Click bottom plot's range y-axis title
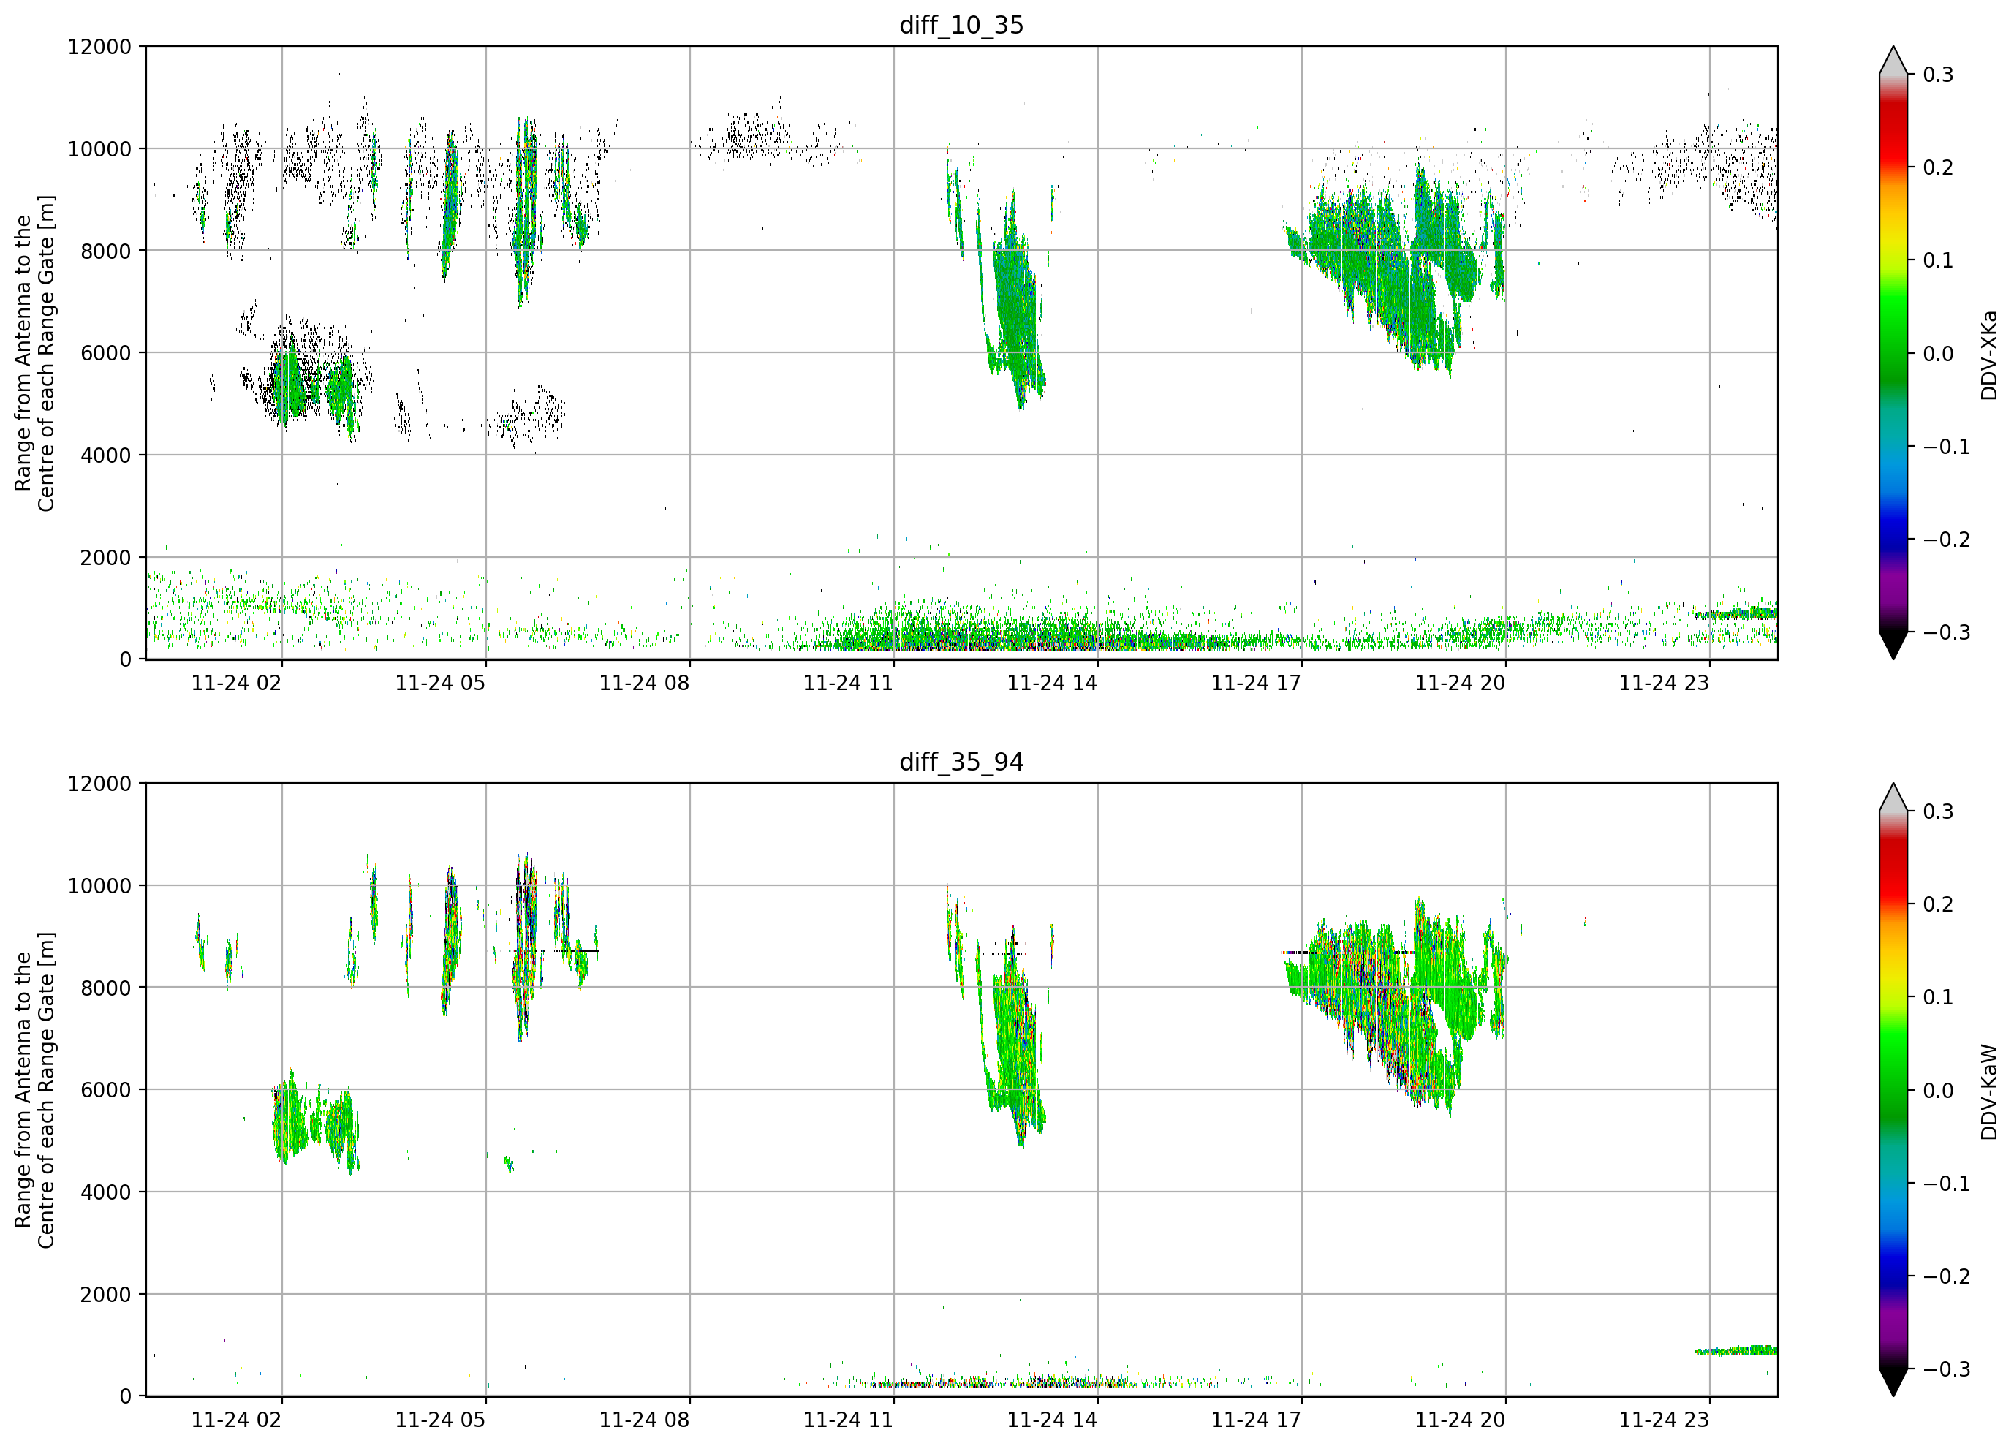The image size is (2014, 1446). coord(34,1091)
